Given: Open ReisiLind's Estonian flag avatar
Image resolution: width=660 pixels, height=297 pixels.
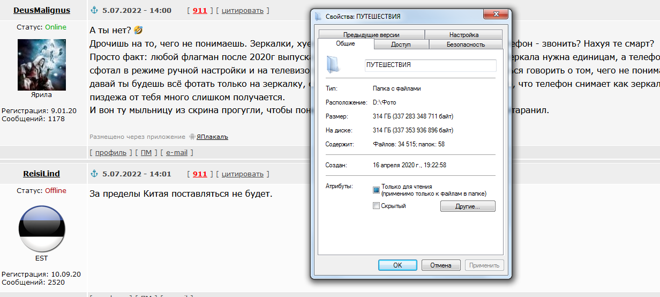Looking at the screenshot, I should [42, 229].
